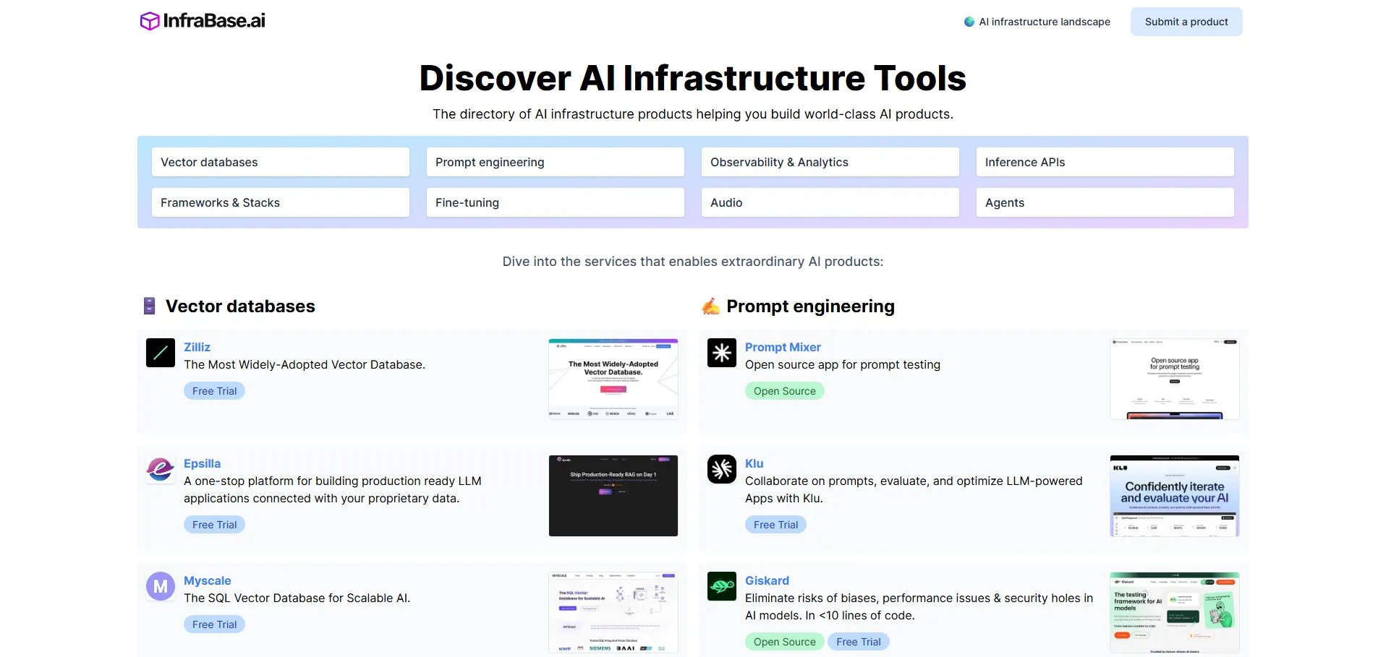Click the Giskard green logo icon
Image resolution: width=1386 pixels, height=657 pixels.
721,586
